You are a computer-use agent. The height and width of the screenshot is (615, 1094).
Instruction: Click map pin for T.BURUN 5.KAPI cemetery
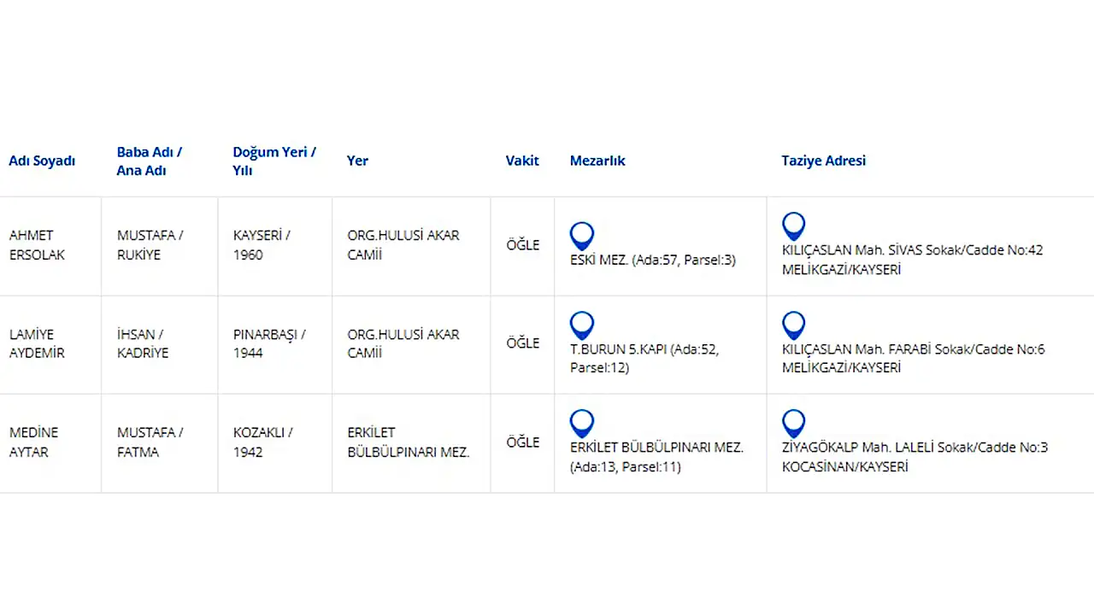tap(582, 325)
